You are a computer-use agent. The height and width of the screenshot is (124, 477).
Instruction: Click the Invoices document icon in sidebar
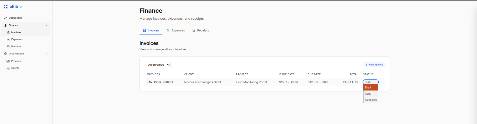[8, 32]
